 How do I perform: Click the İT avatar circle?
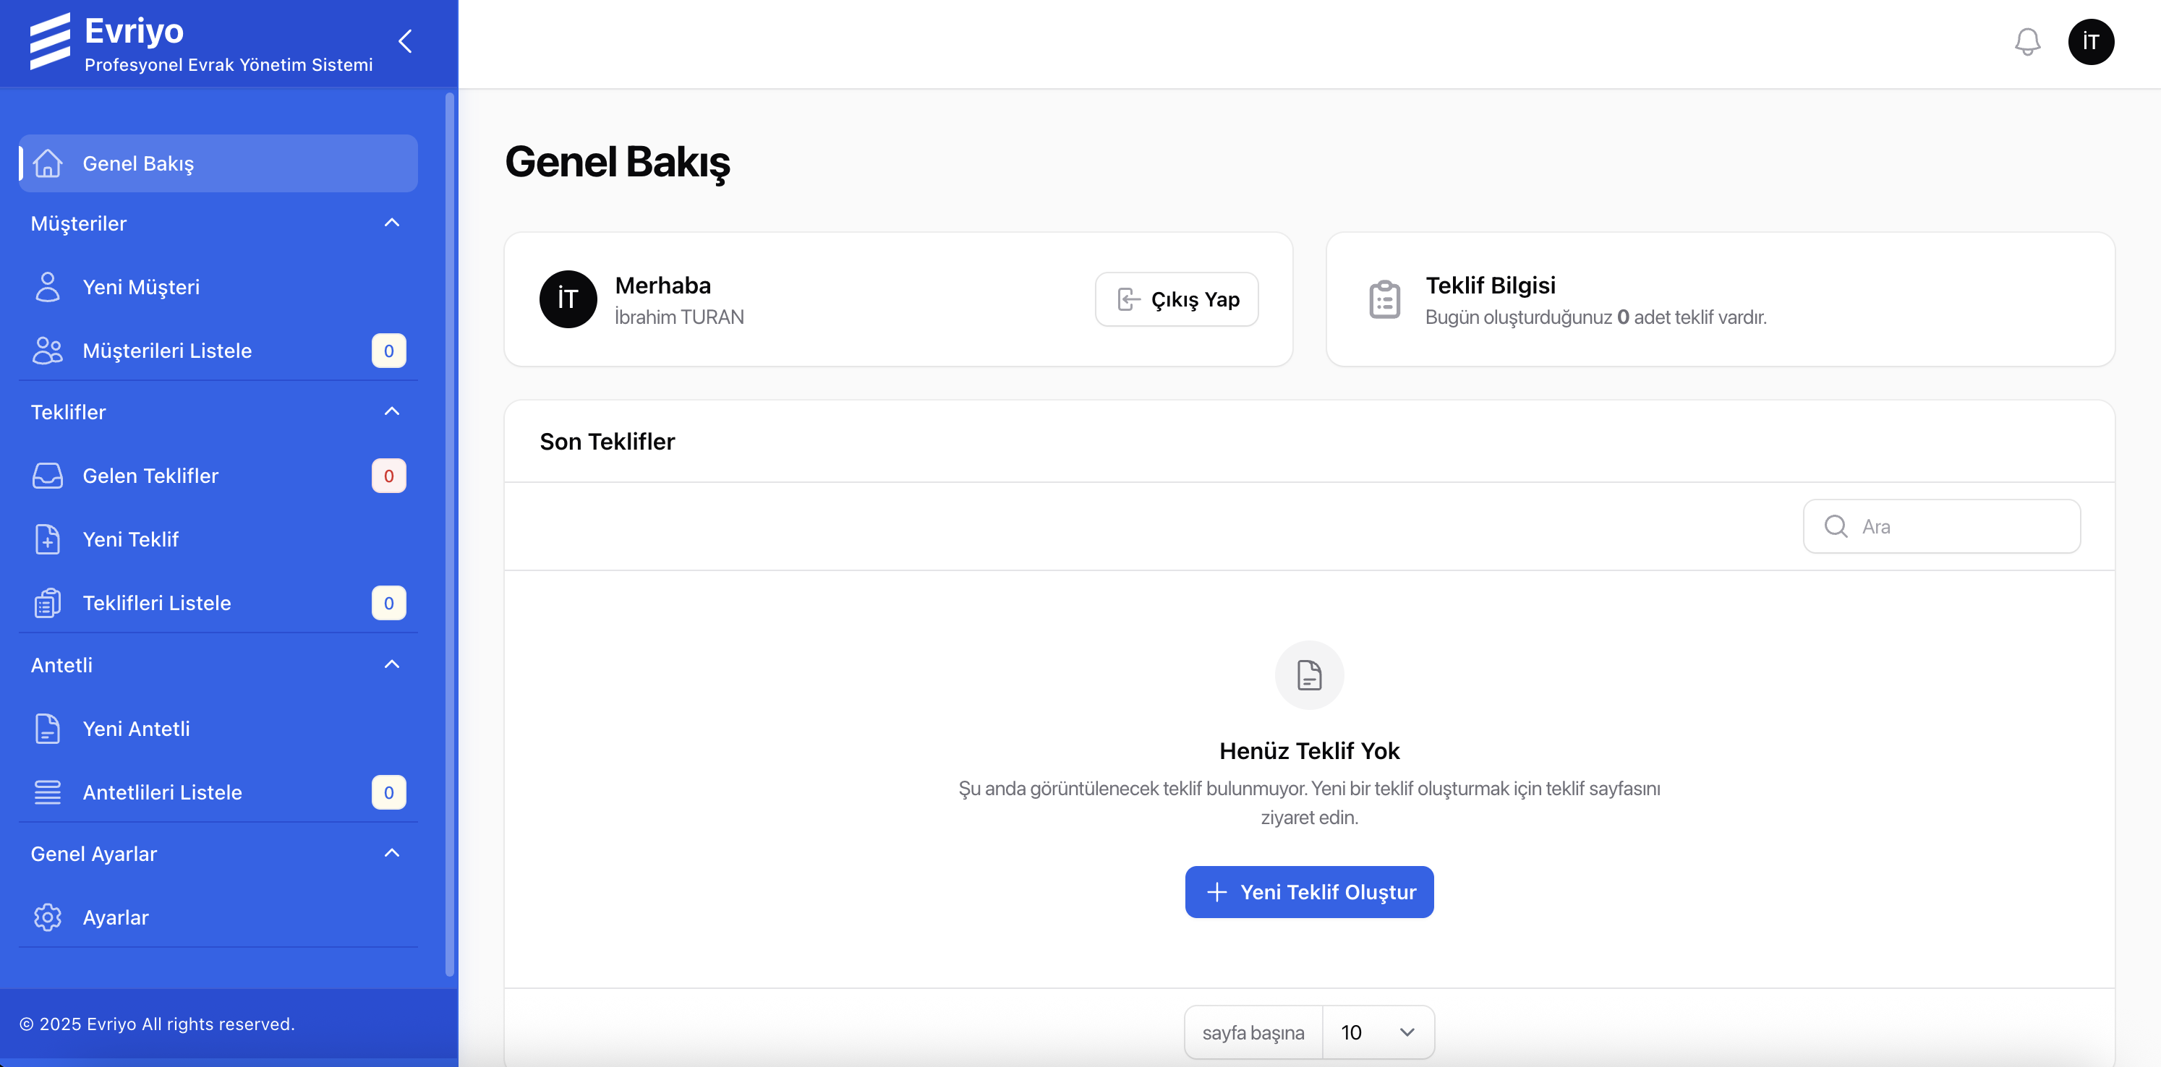pyautogui.click(x=2092, y=41)
